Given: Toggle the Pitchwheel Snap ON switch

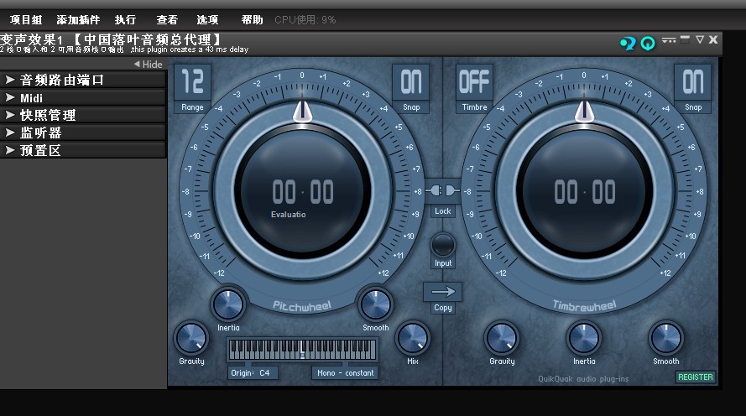Looking at the screenshot, I should pos(411,82).
